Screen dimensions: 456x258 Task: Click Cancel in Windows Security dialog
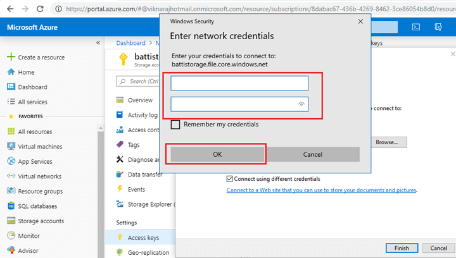pyautogui.click(x=313, y=154)
